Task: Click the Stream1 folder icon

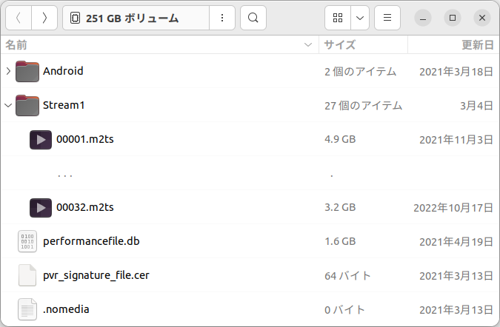Action: pyautogui.click(x=27, y=106)
